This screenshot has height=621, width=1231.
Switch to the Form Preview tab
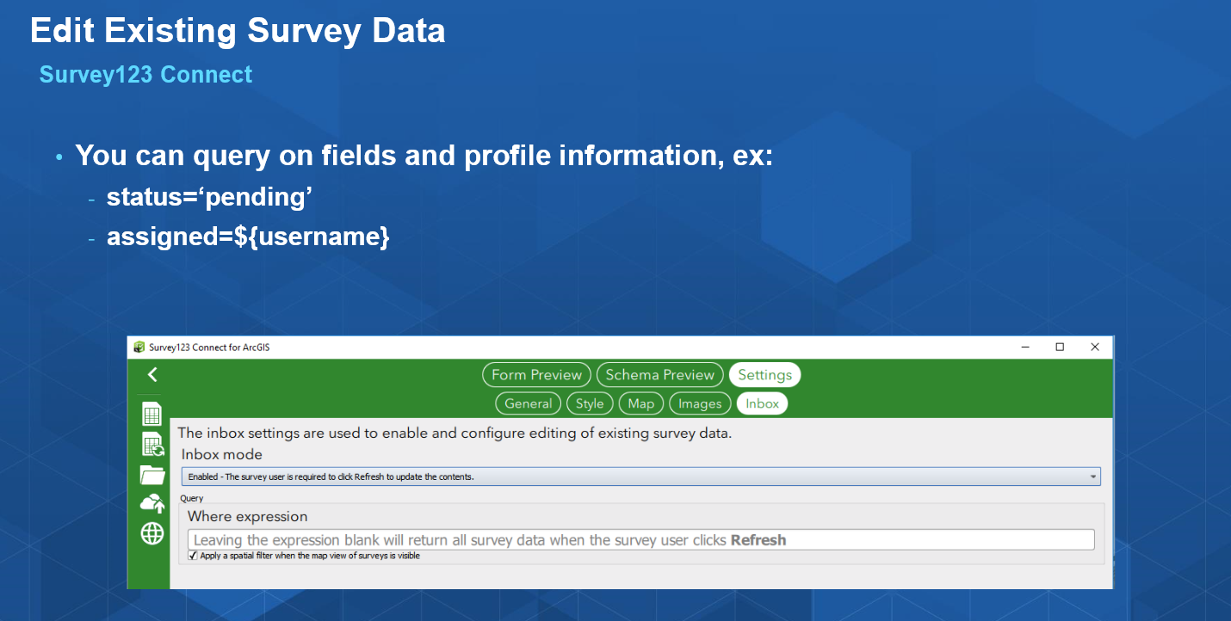tap(537, 375)
